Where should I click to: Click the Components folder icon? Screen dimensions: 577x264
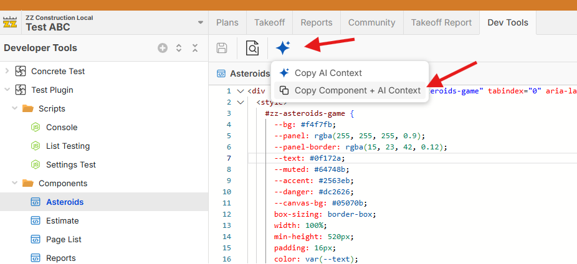tap(27, 183)
